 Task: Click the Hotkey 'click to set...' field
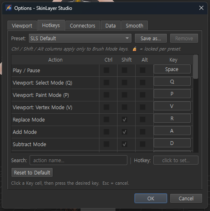(x=176, y=160)
